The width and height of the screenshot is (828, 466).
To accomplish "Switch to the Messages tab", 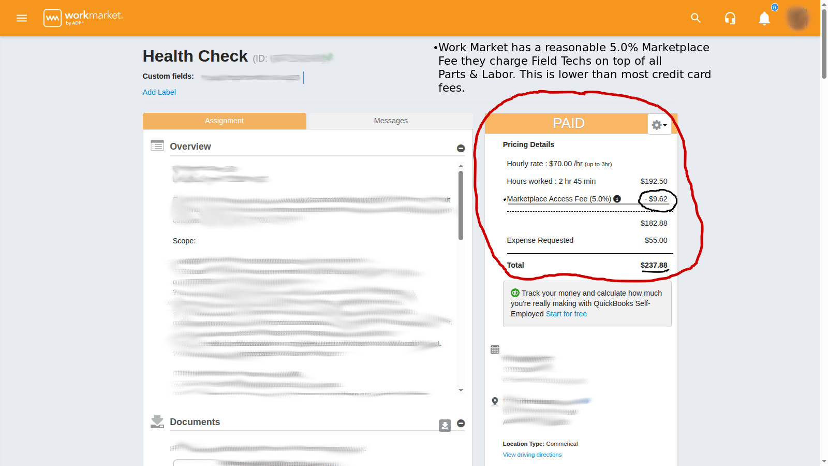I will [391, 121].
